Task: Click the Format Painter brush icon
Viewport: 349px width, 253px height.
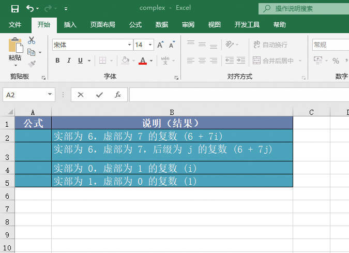Action: coord(32,64)
